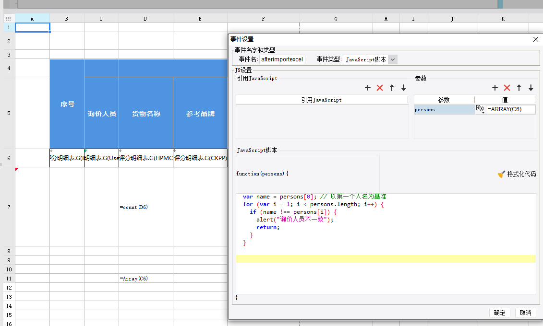Delete the persons parameter
The width and height of the screenshot is (543, 326).
coord(507,88)
